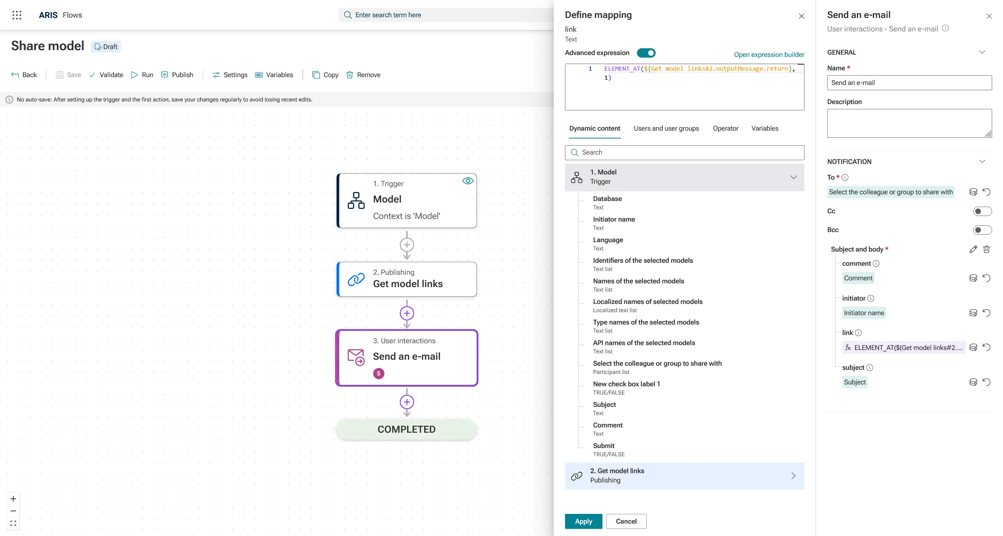
Task: Enable the Bcc toggle
Action: 982,230
